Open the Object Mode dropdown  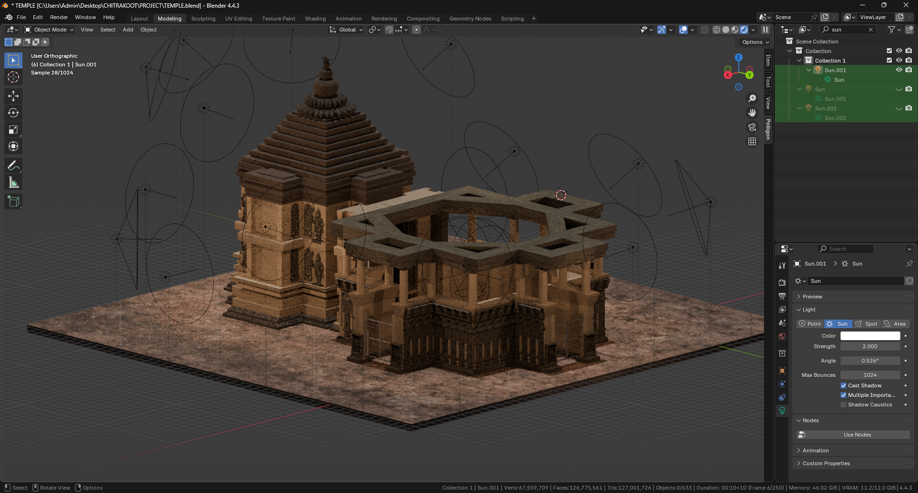[50, 30]
